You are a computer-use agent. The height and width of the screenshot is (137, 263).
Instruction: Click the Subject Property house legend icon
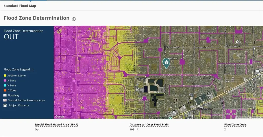5,105
